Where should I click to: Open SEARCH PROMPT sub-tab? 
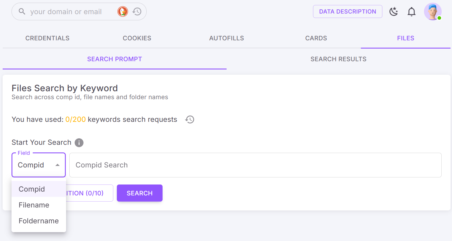pyautogui.click(x=114, y=59)
